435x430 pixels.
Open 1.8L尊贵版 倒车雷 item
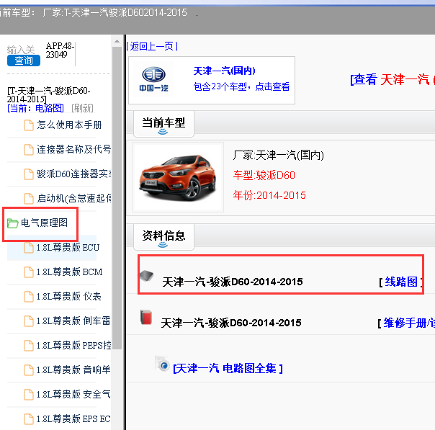coord(73,321)
